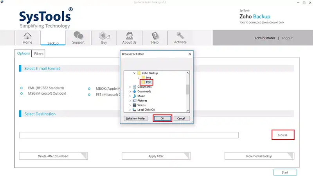This screenshot has width=313, height=176.
Task: Expand the img folder node
Action: (139, 78)
